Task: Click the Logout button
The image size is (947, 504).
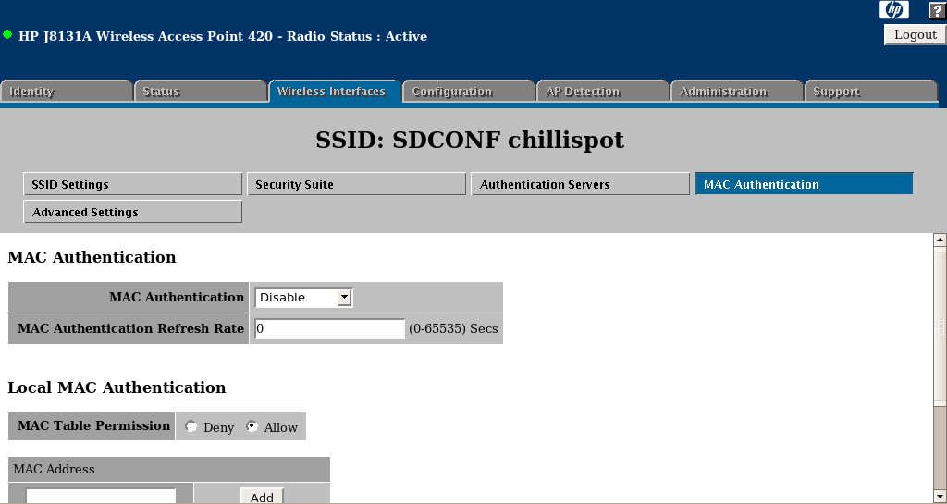Action: [x=915, y=34]
